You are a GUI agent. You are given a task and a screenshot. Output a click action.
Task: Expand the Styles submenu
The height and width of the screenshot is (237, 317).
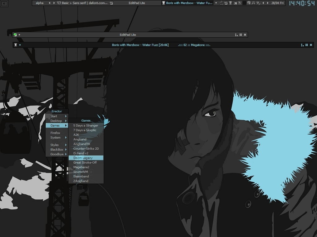57,145
